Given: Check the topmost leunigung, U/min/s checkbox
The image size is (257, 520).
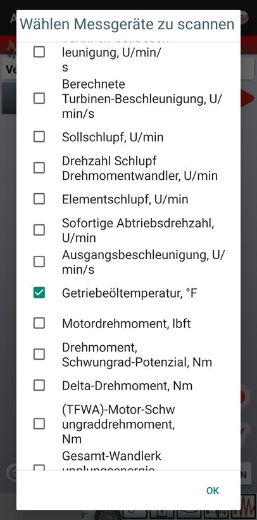Looking at the screenshot, I should click(x=39, y=52).
